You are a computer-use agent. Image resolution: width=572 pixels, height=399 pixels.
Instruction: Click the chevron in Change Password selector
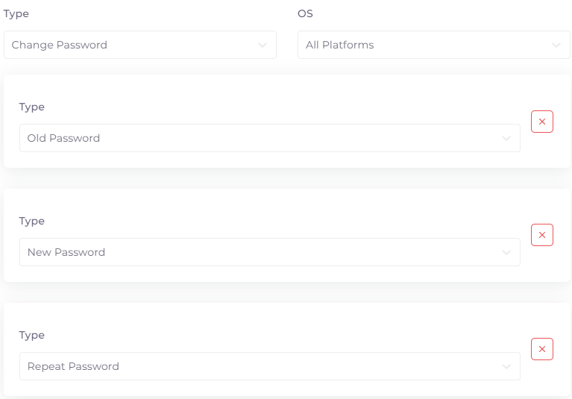pyautogui.click(x=263, y=45)
